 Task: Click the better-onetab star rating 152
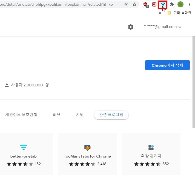point(24,164)
